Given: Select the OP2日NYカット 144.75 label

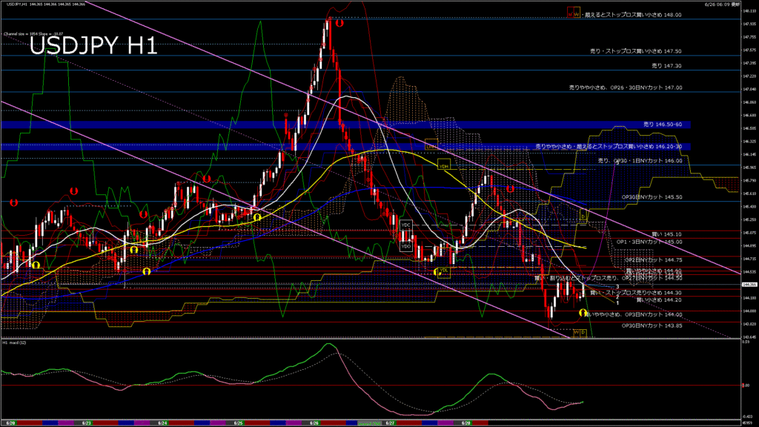Looking at the screenshot, I should pyautogui.click(x=653, y=260).
